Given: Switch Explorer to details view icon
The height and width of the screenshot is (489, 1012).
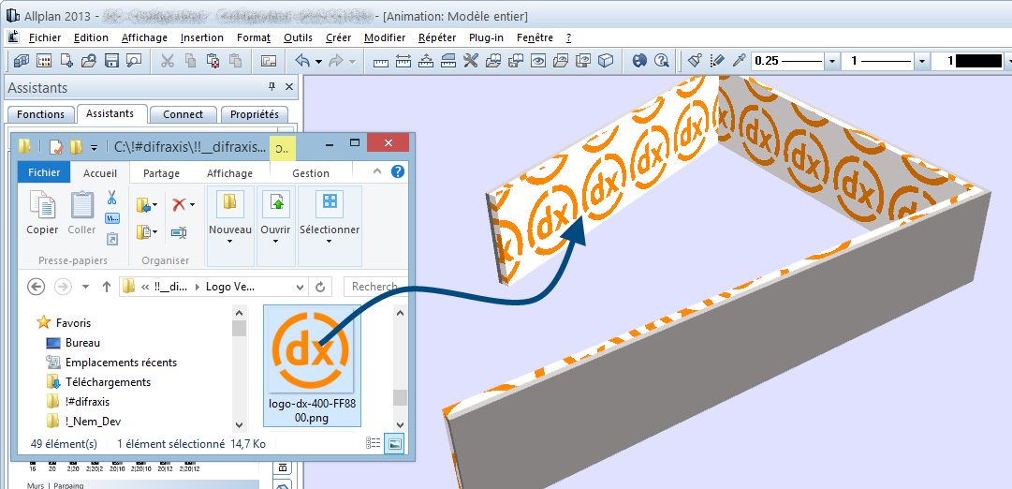Looking at the screenshot, I should (x=374, y=443).
